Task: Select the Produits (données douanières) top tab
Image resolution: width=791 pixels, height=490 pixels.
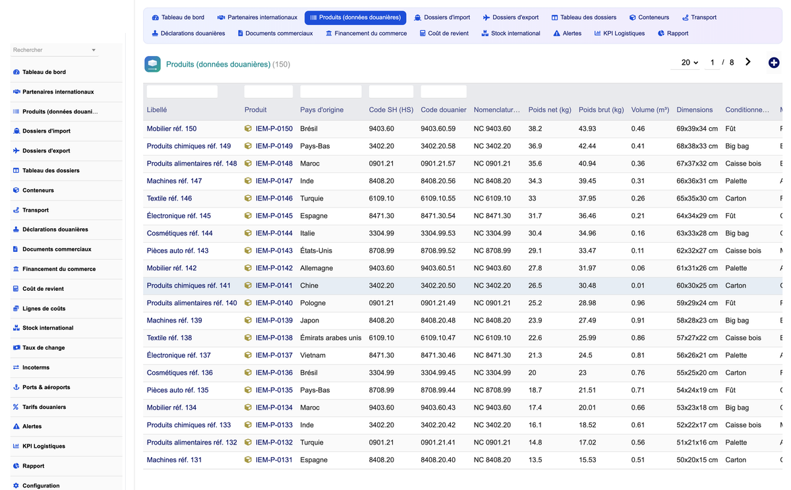Action: (355, 18)
